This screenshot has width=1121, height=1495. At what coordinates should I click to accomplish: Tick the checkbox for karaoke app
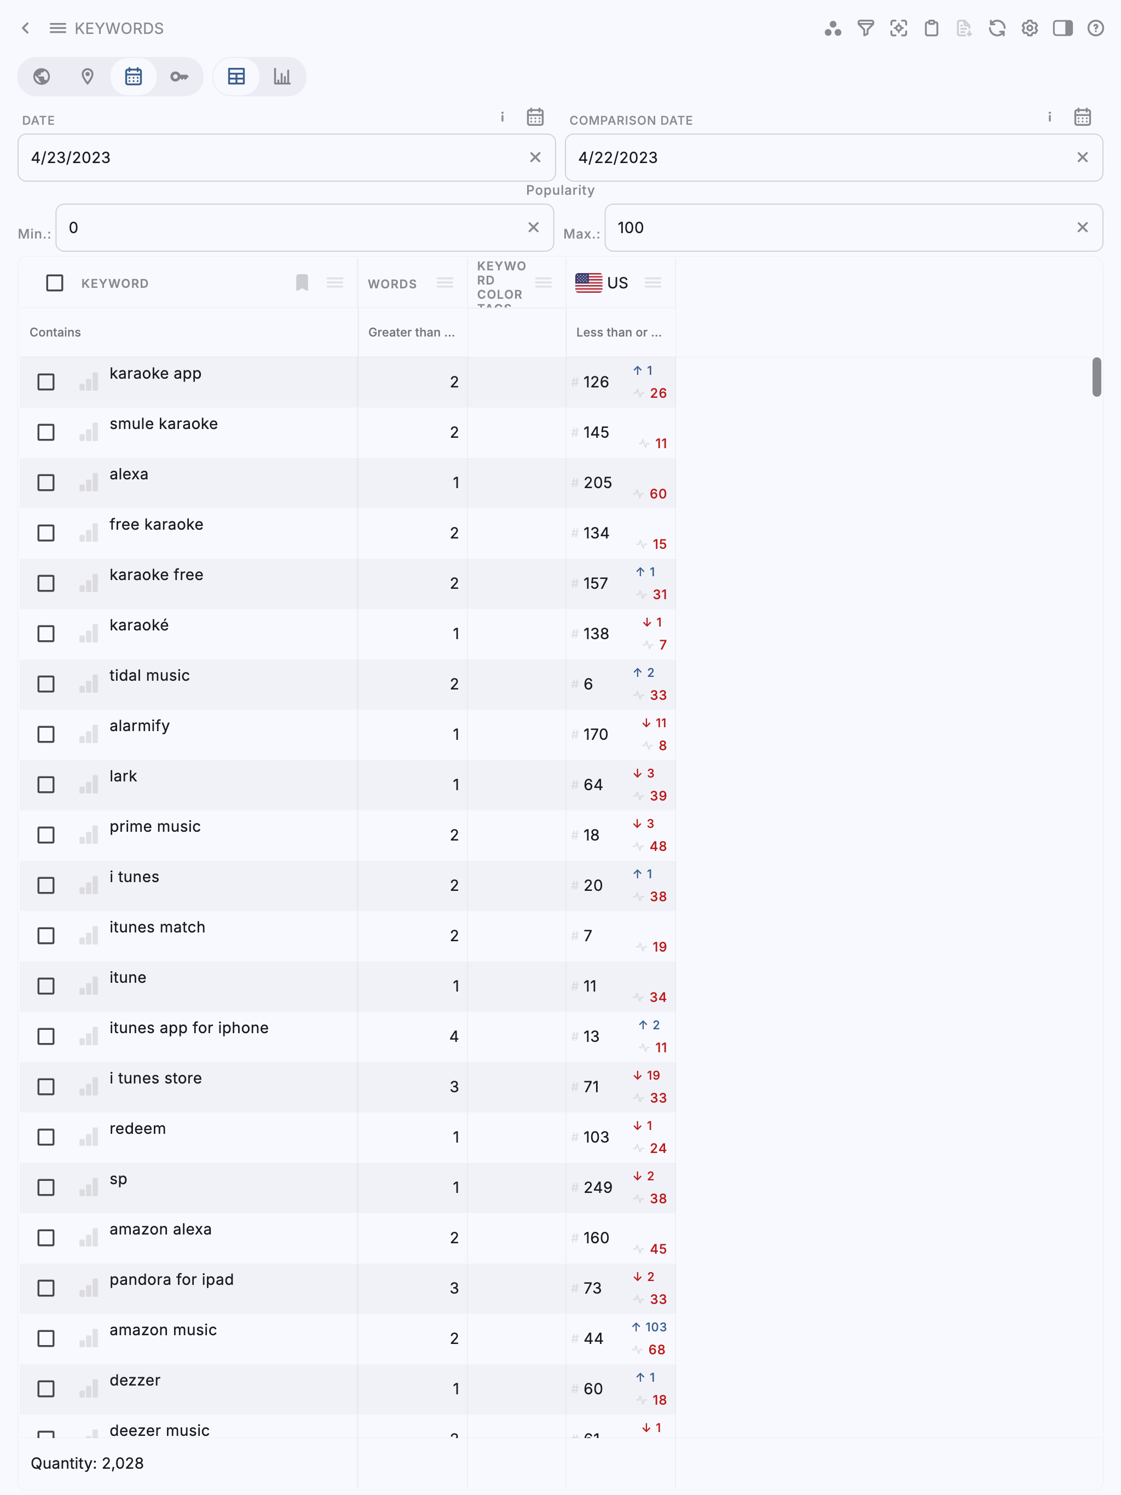pyautogui.click(x=46, y=382)
